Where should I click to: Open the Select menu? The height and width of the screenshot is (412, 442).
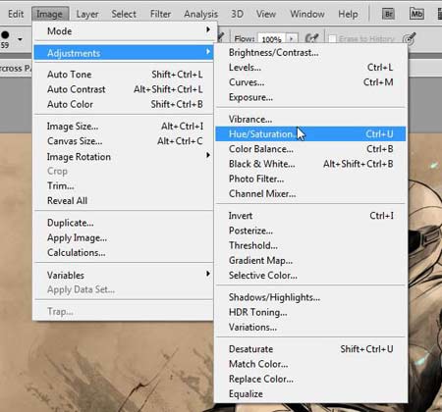point(124,14)
